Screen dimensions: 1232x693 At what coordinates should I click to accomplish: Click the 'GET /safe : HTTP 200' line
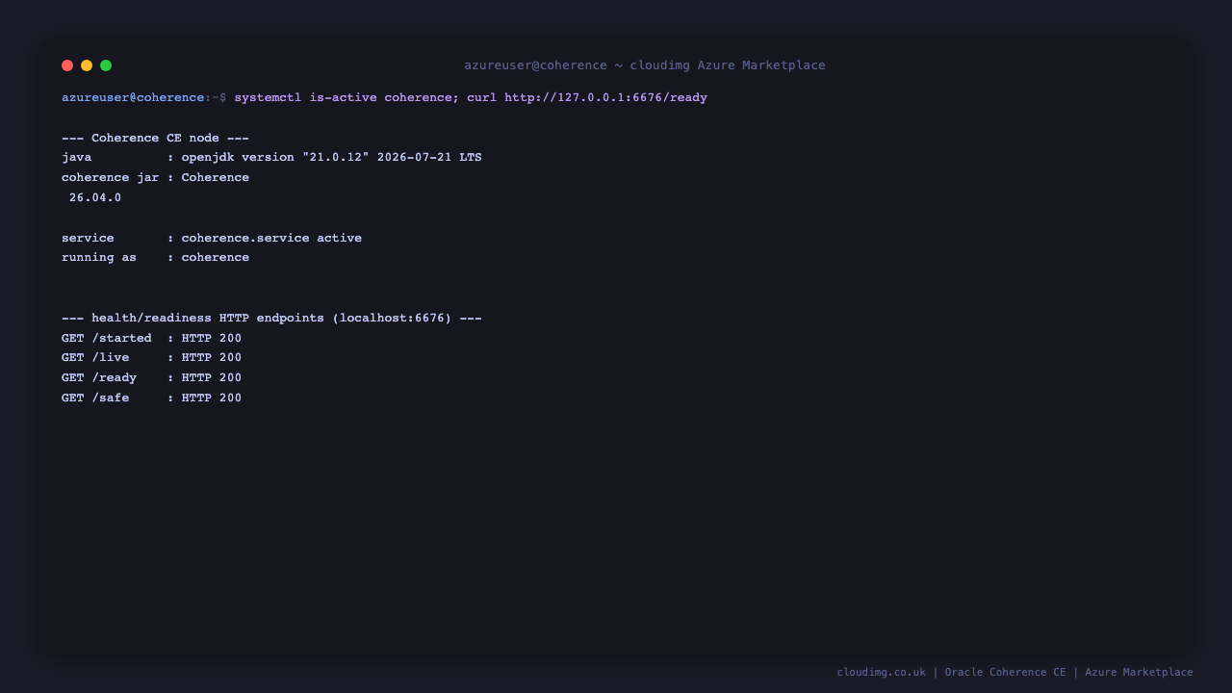pos(151,398)
